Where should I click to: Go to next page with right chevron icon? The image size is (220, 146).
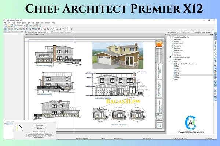pyautogui.click(x=72, y=29)
